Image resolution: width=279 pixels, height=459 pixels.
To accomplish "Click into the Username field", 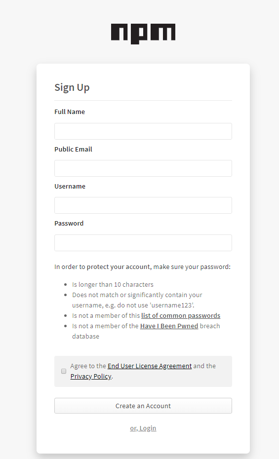I will (143, 205).
